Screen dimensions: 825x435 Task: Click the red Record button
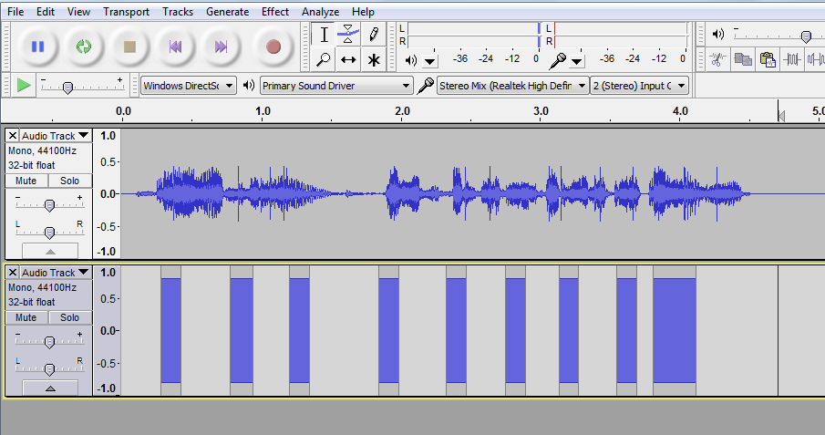pos(273,47)
